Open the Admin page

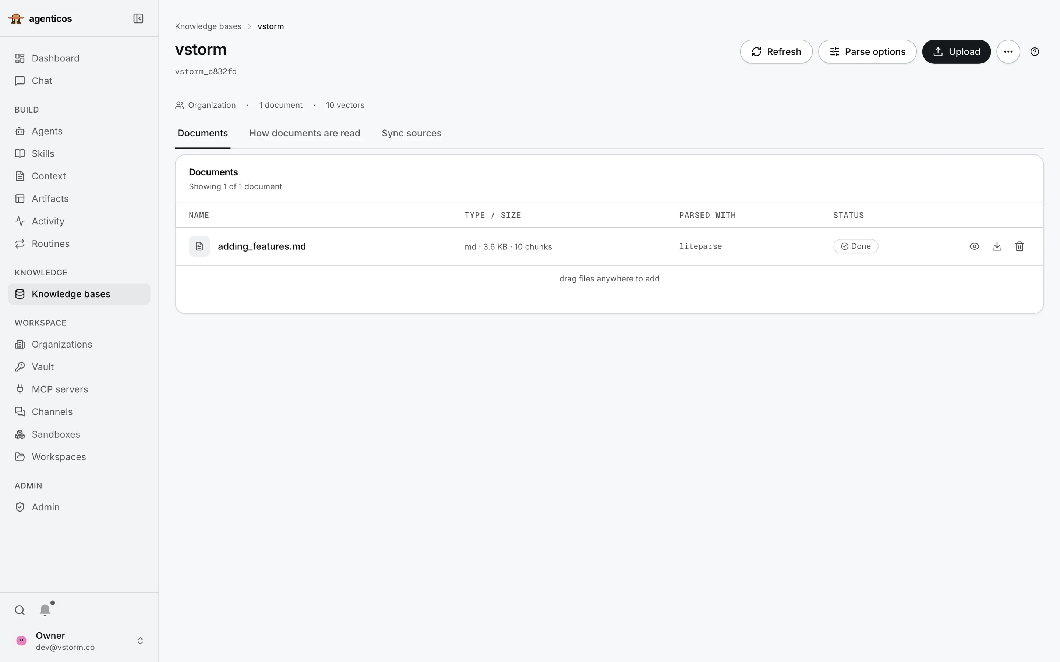pos(79,507)
